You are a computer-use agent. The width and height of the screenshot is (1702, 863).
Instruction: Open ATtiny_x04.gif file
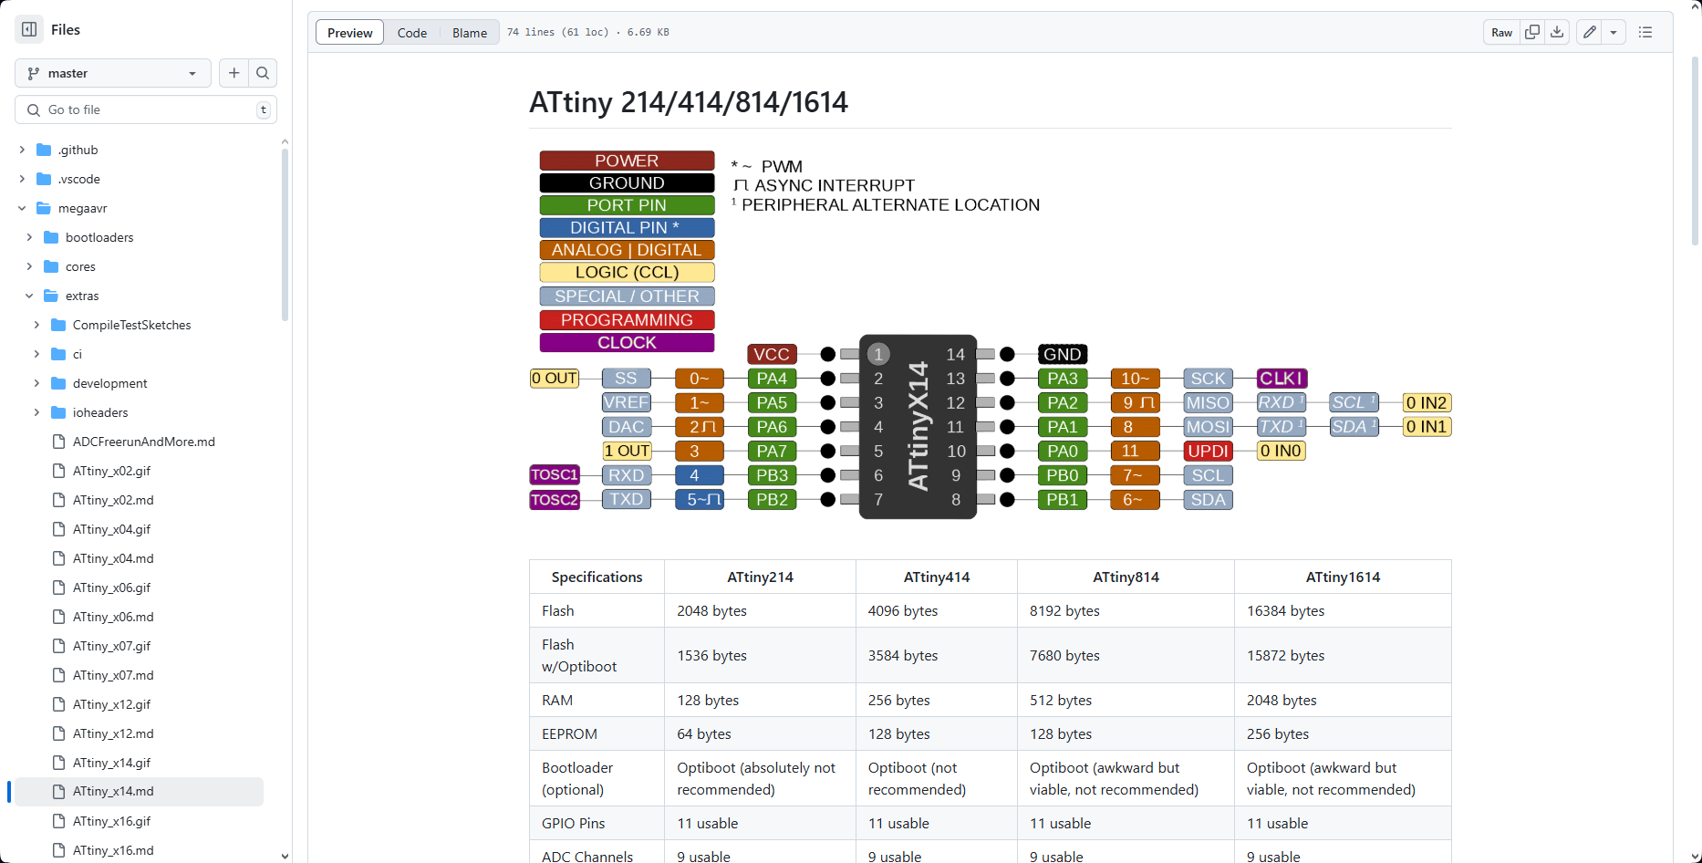tap(111, 529)
